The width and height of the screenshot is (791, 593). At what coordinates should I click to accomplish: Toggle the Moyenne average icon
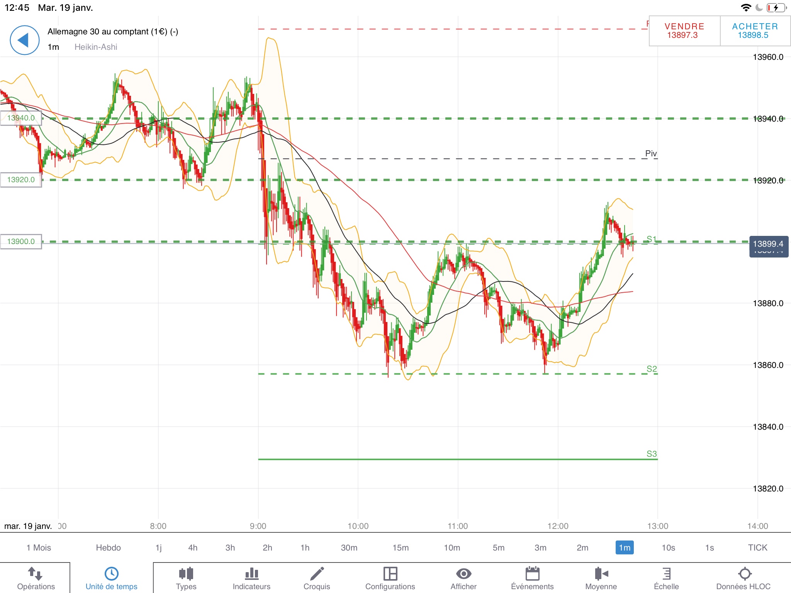pyautogui.click(x=601, y=574)
